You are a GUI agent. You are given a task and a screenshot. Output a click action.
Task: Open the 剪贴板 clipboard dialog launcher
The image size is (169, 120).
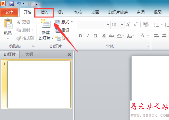pos(33,46)
